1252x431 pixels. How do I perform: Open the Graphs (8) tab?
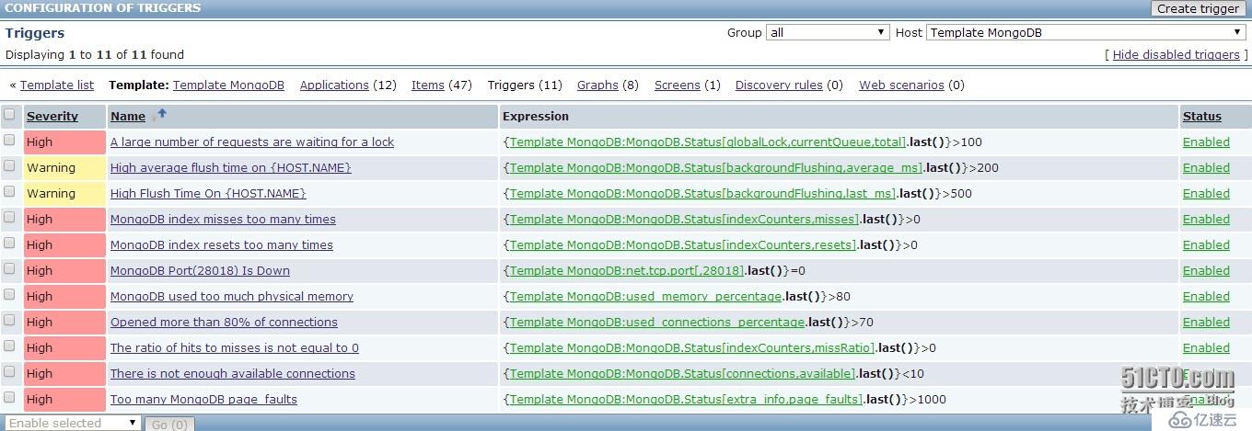[597, 85]
